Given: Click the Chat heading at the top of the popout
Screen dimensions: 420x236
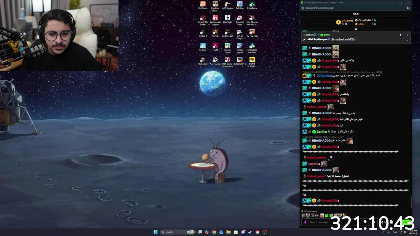Looking at the screenshot, I should tap(356, 14).
